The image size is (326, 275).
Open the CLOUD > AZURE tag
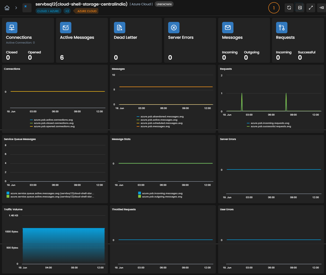[48, 11]
